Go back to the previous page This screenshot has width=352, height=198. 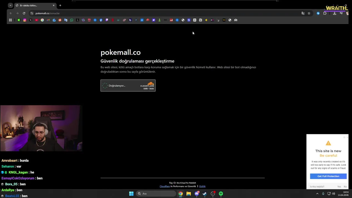click(11, 13)
